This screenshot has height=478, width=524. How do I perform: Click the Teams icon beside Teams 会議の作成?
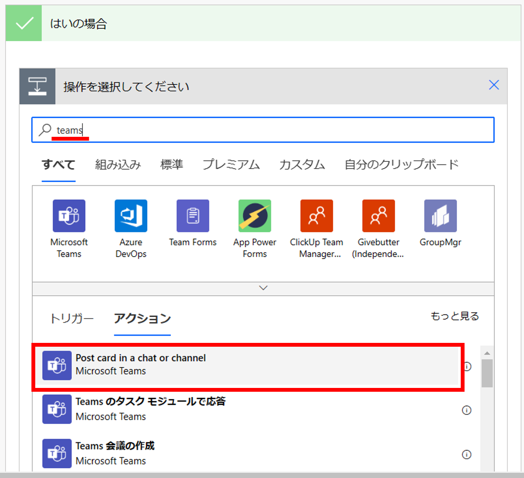tap(57, 453)
